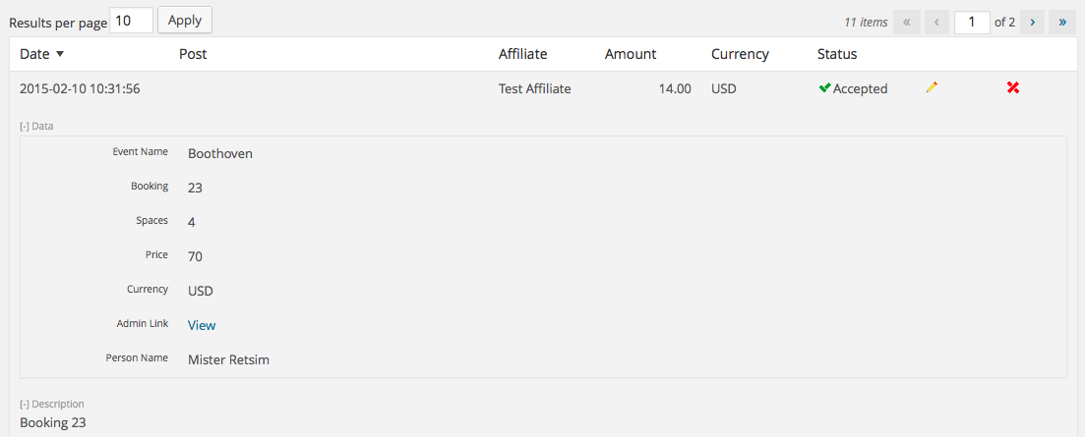Click the red X delete icon
This screenshot has width=1085, height=437.
(1013, 87)
